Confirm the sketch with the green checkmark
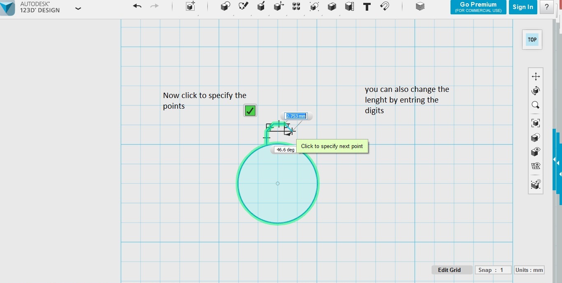This screenshot has width=562, height=283. [x=250, y=110]
